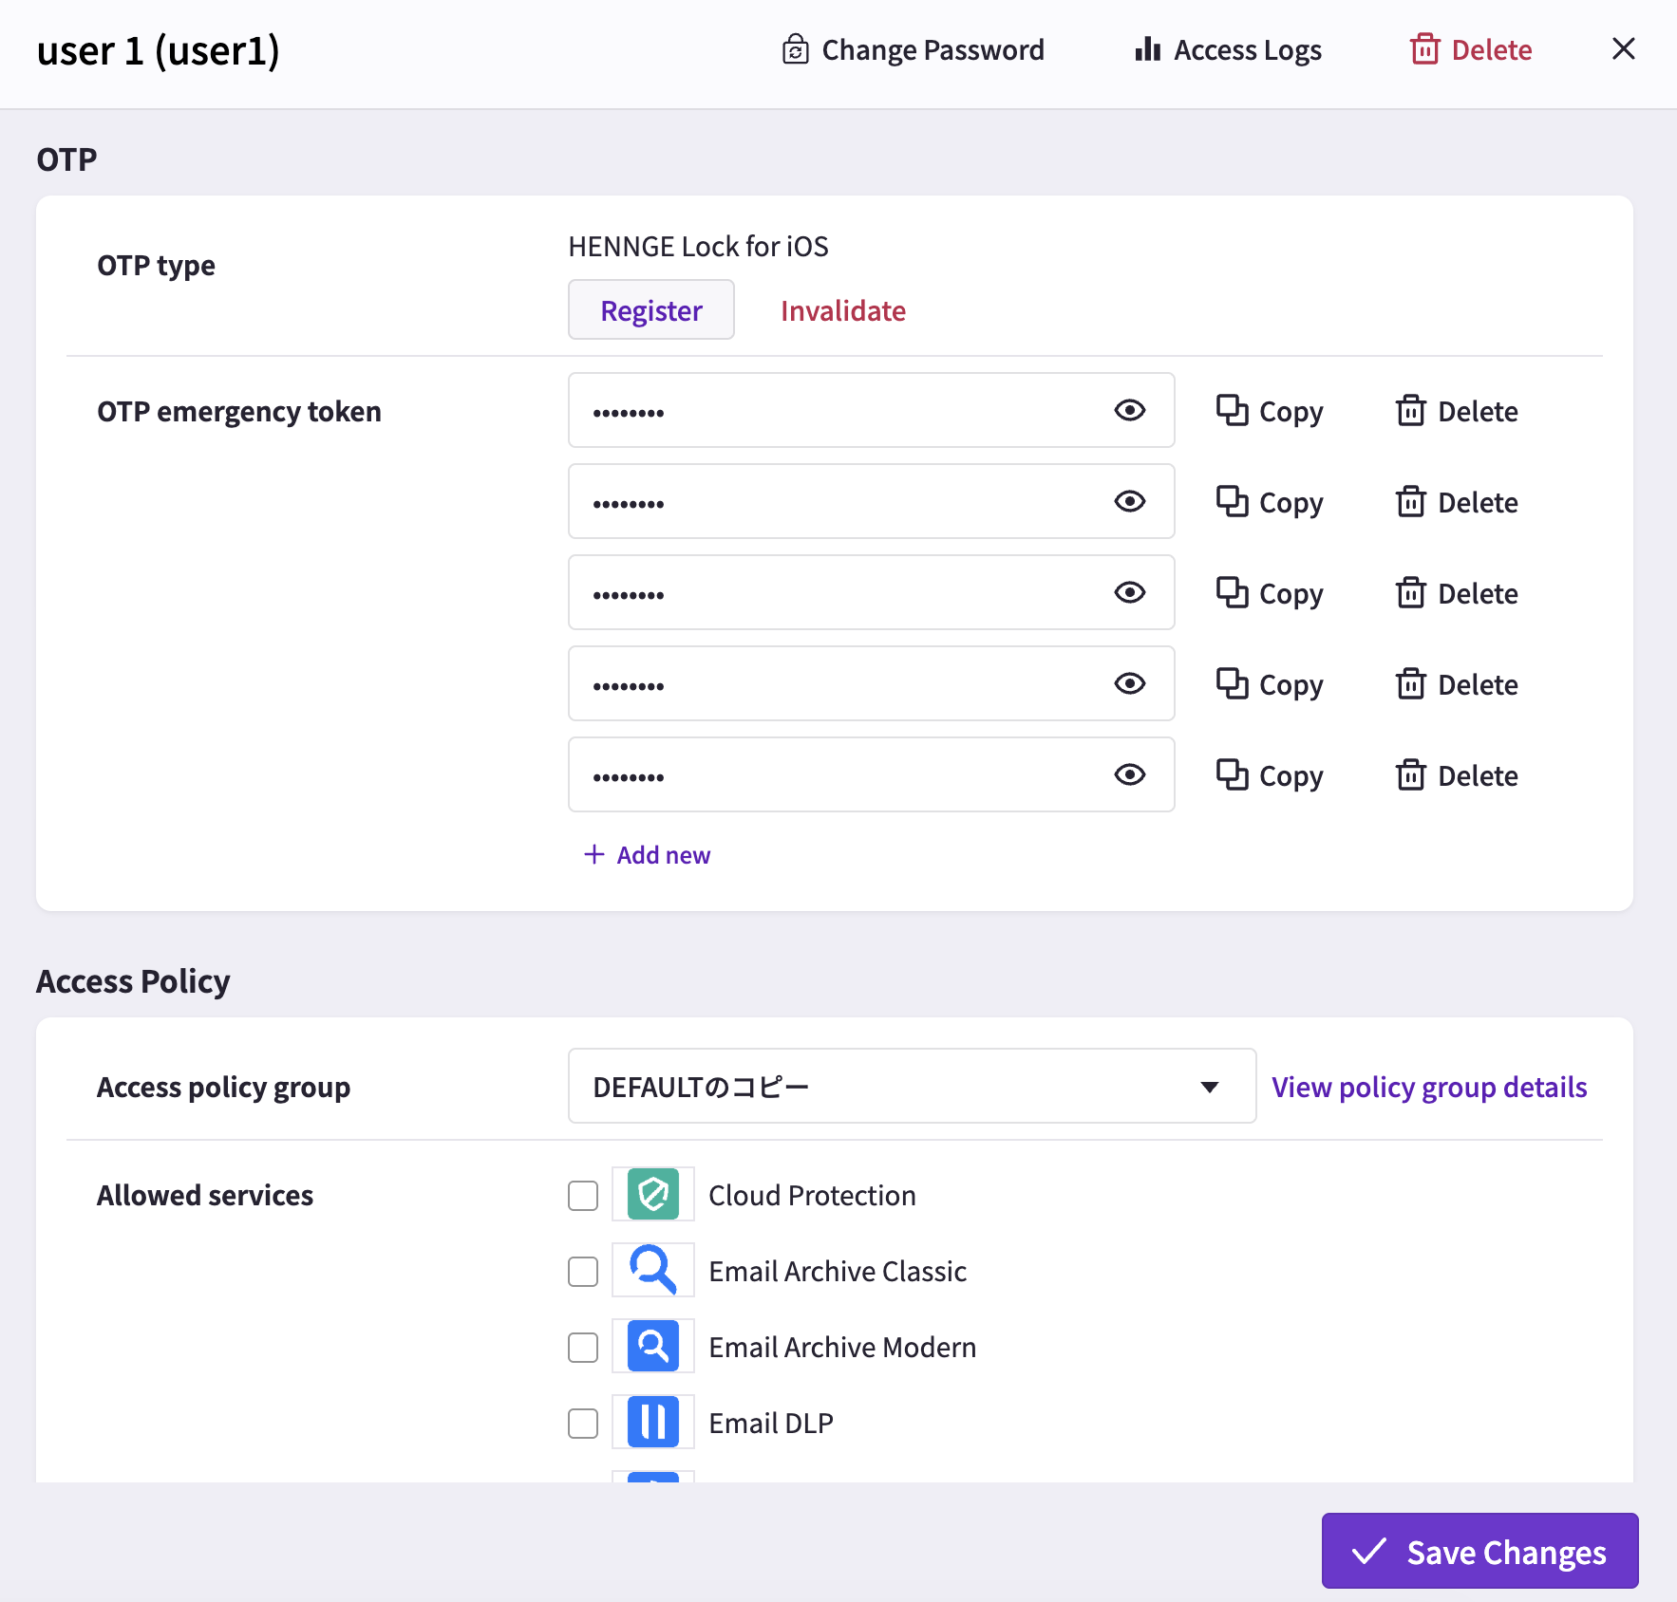Click the Cloud Protection shield icon
Image resolution: width=1677 pixels, height=1602 pixels.
pyautogui.click(x=653, y=1194)
